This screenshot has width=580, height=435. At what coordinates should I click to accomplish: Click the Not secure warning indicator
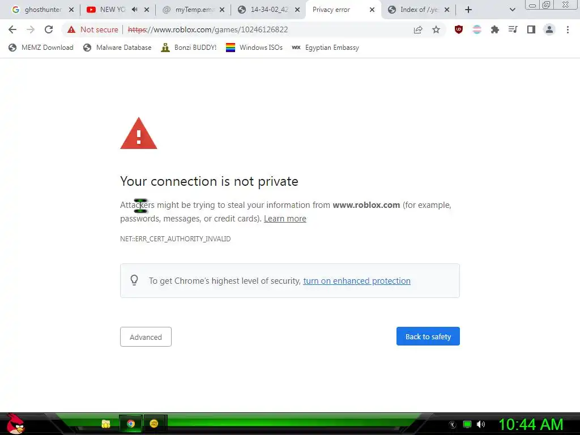(x=92, y=29)
